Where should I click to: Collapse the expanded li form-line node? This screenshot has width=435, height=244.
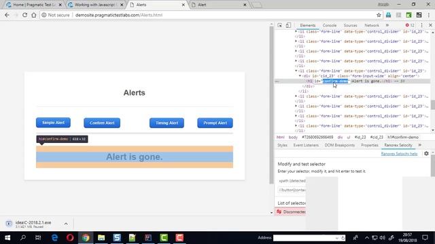(296, 70)
